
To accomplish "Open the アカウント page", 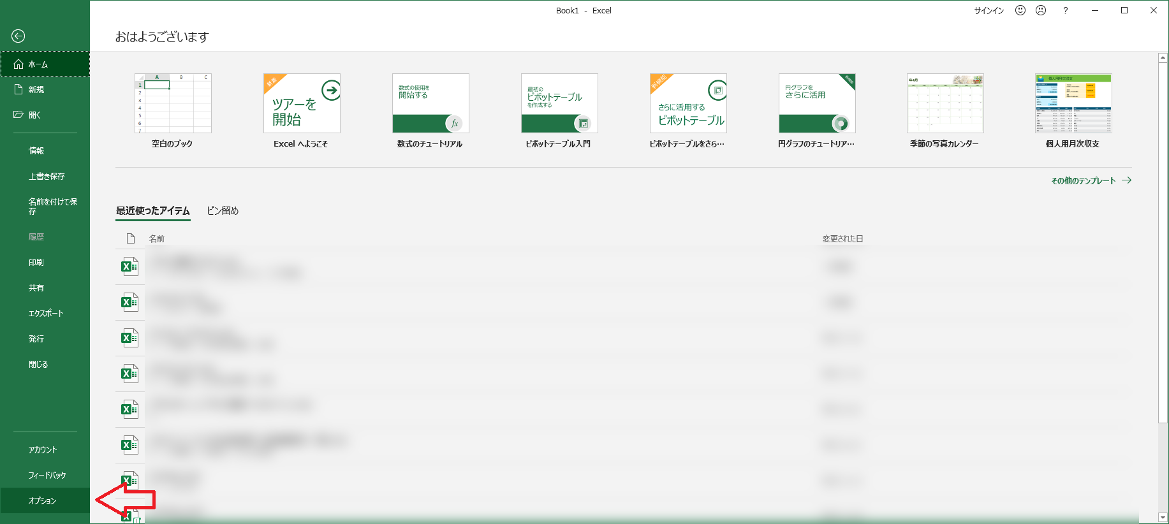I will (x=45, y=449).
